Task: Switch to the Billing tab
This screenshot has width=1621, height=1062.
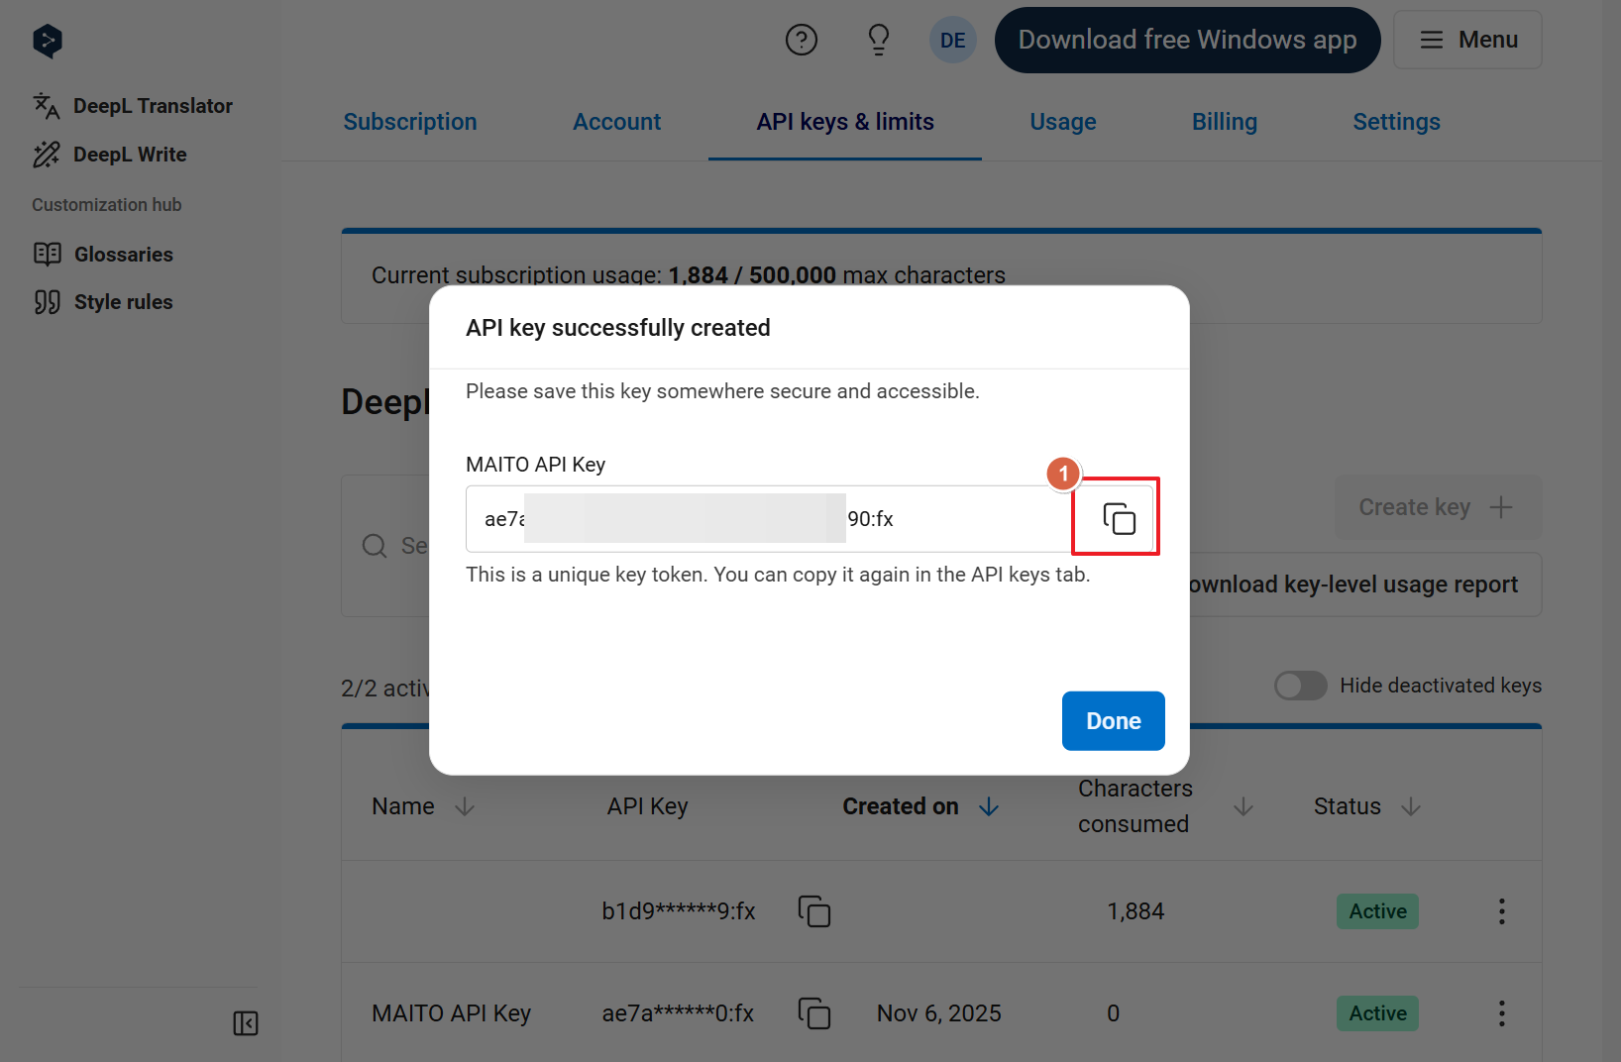Action: (x=1224, y=122)
